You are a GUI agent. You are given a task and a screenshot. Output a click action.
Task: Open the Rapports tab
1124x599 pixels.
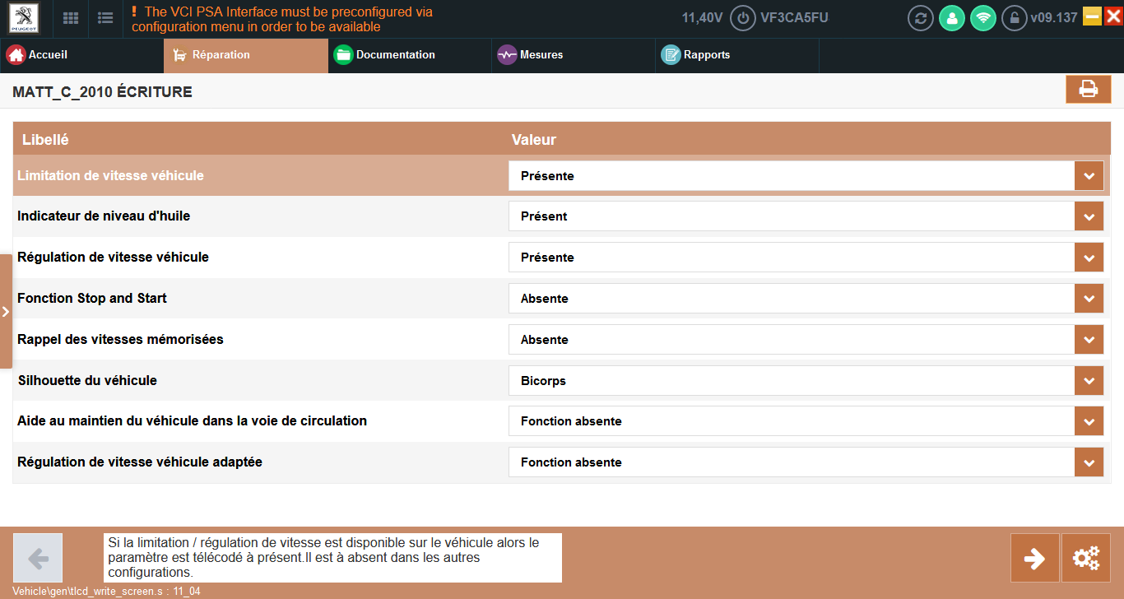coord(706,55)
